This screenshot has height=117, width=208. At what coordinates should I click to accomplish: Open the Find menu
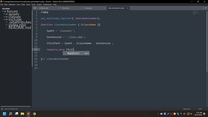click(x=18, y=5)
